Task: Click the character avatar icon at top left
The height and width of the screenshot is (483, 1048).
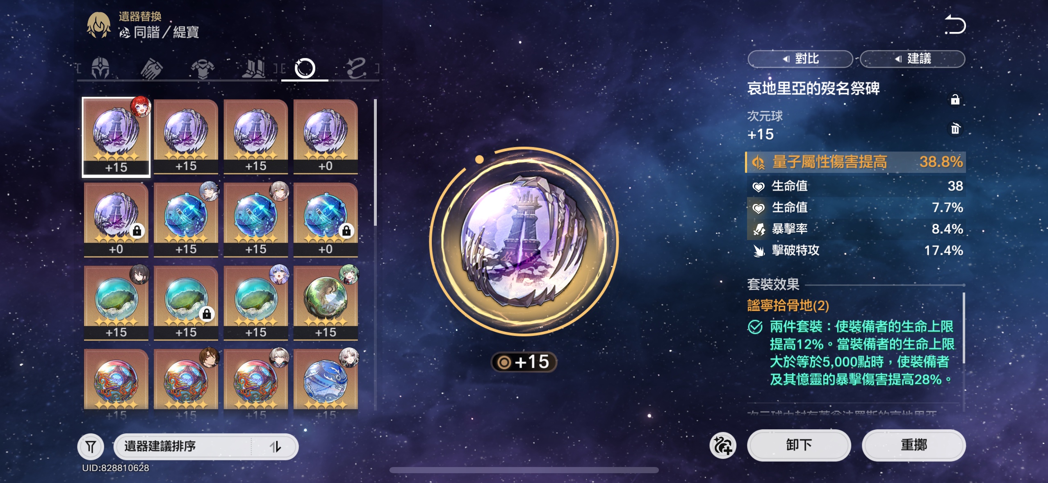Action: (98, 25)
